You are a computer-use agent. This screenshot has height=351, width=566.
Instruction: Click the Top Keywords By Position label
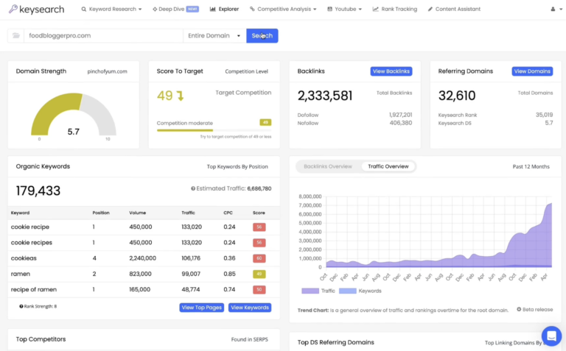(237, 166)
